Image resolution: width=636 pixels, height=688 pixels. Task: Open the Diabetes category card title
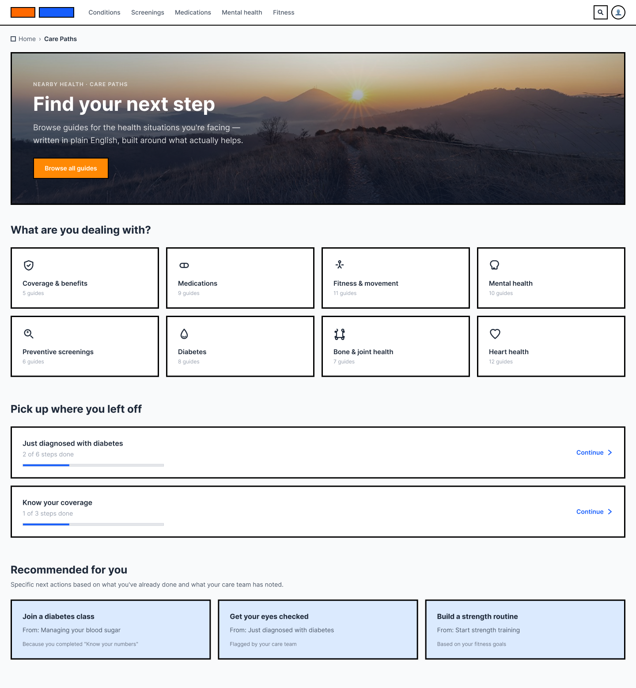pyautogui.click(x=192, y=352)
